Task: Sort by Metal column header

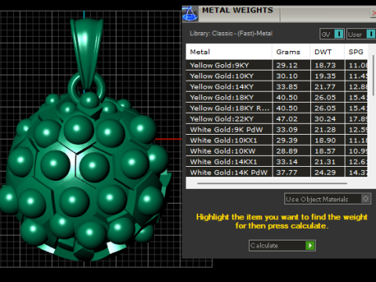Action: coord(229,52)
